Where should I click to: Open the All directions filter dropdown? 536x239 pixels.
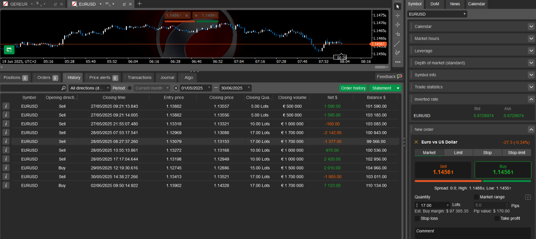(x=89, y=88)
